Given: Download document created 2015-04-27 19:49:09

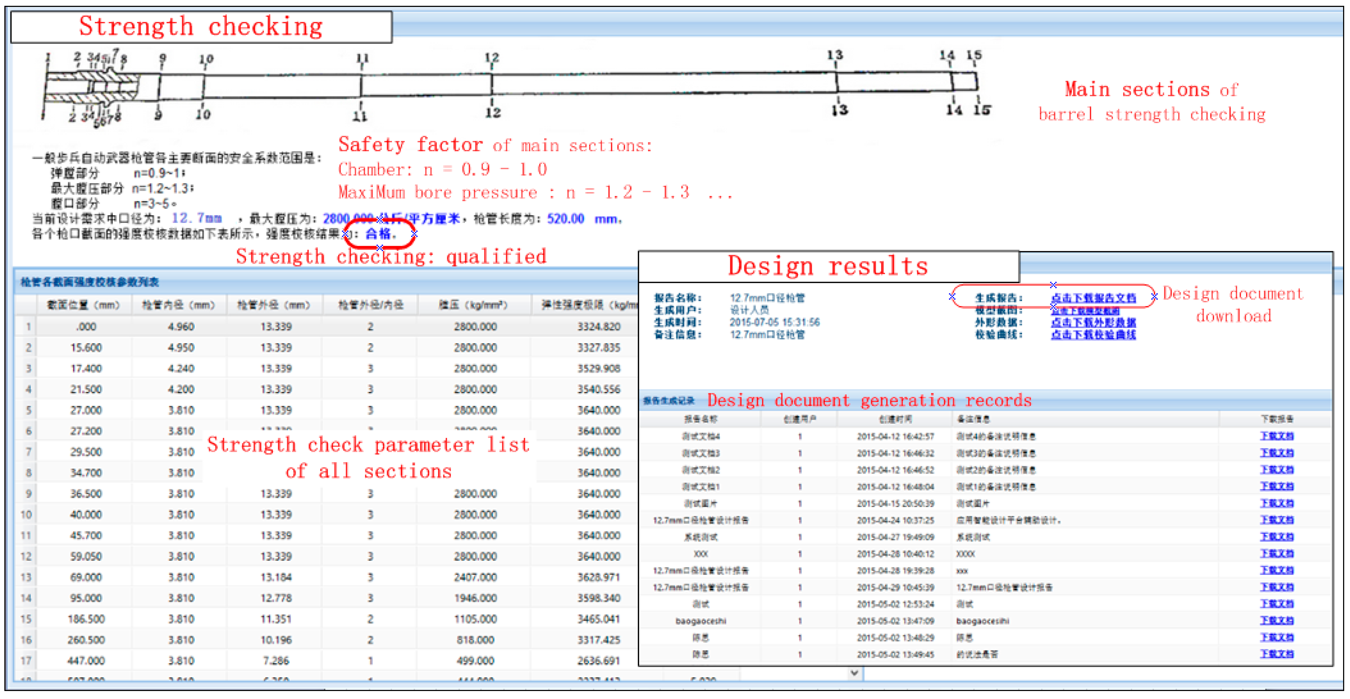Looking at the screenshot, I should (x=1276, y=537).
